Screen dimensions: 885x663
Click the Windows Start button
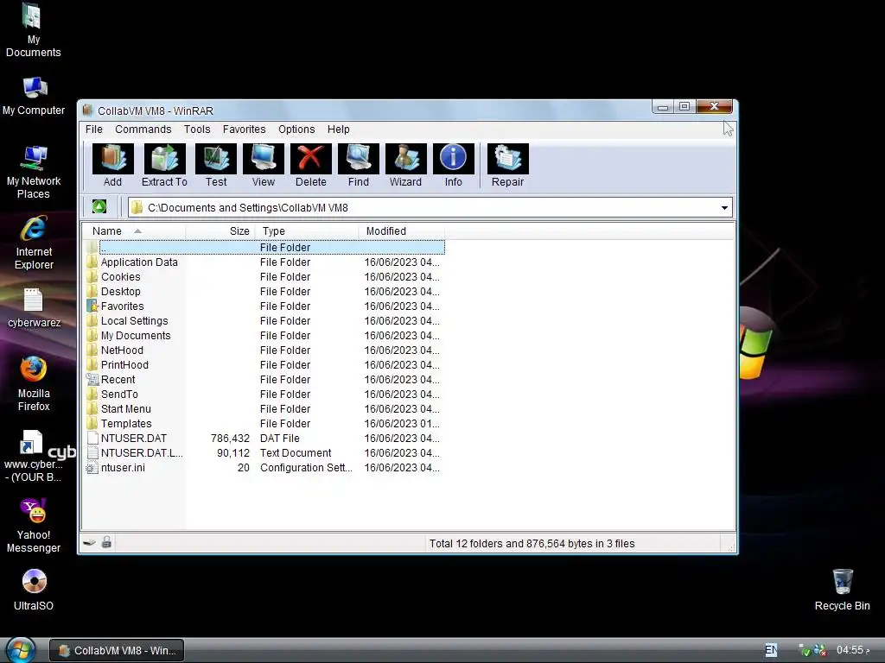tap(20, 650)
